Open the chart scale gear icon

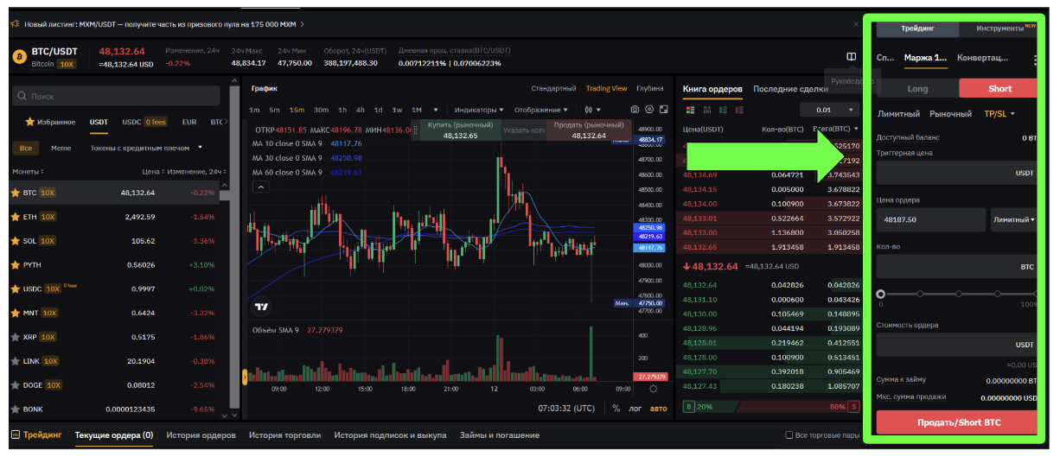coord(653,389)
